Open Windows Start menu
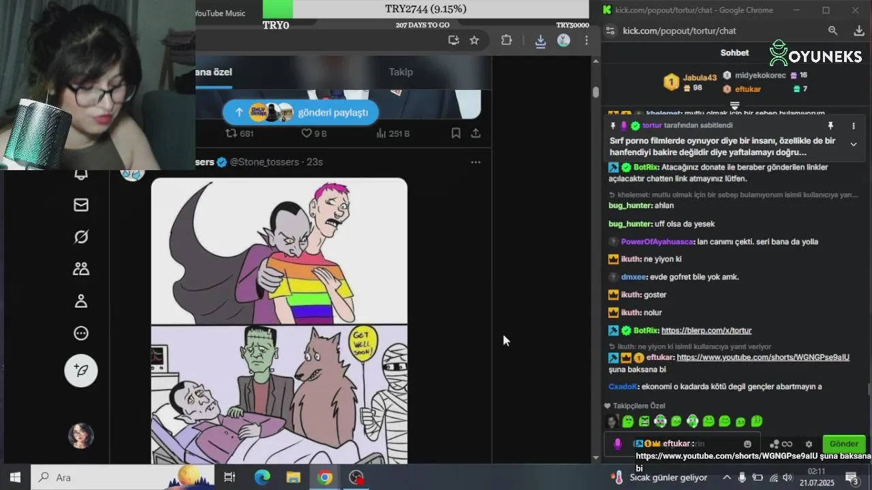 tap(15, 477)
